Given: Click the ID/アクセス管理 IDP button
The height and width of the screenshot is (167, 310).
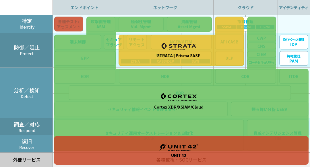Looking at the screenshot, I should (293, 42).
